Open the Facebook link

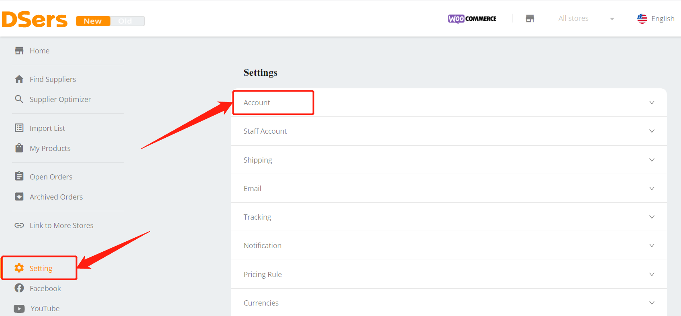point(45,288)
